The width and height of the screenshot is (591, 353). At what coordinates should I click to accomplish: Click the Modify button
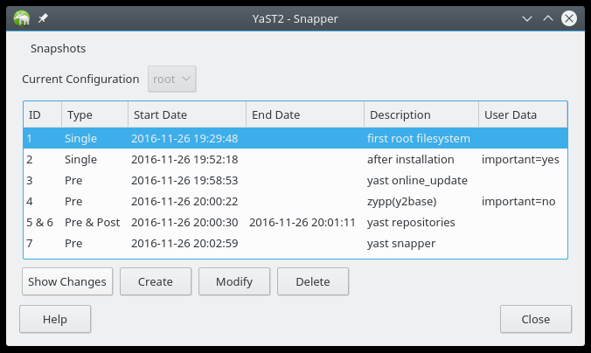233,281
